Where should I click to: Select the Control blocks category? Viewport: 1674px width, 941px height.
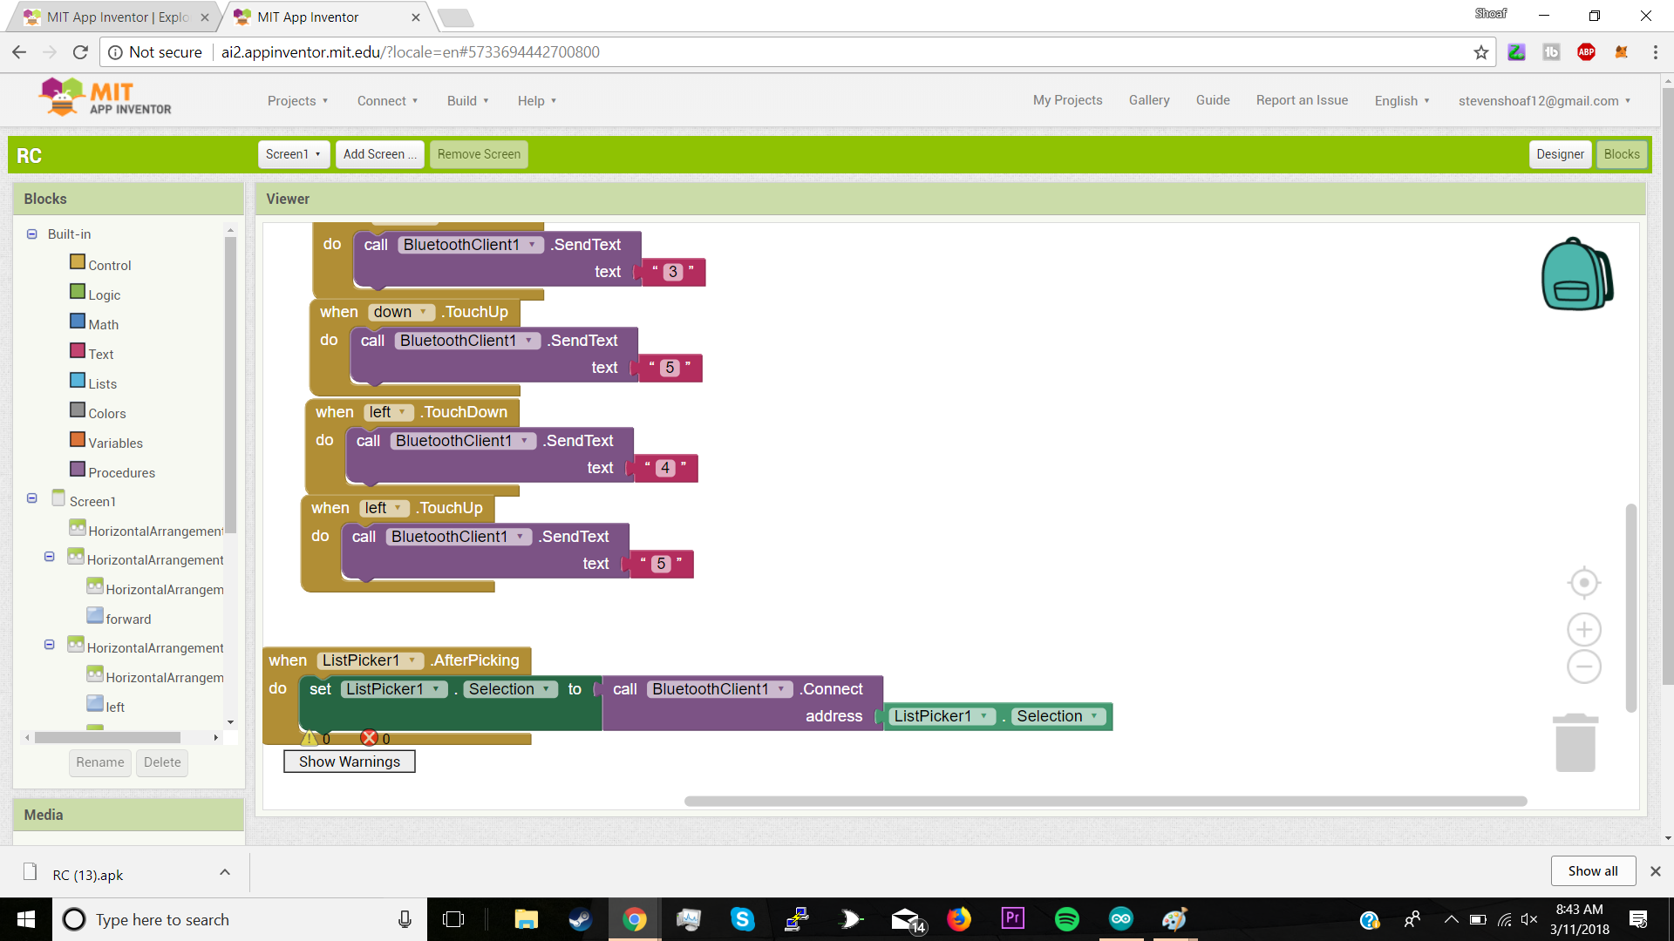click(109, 265)
